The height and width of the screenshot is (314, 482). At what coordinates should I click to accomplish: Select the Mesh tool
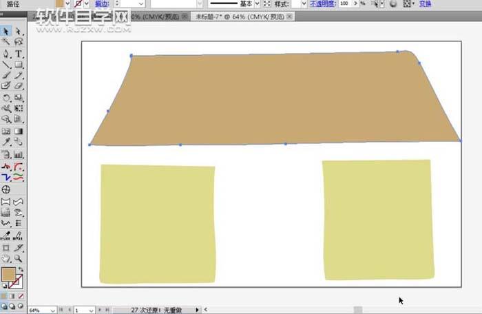click(6, 132)
